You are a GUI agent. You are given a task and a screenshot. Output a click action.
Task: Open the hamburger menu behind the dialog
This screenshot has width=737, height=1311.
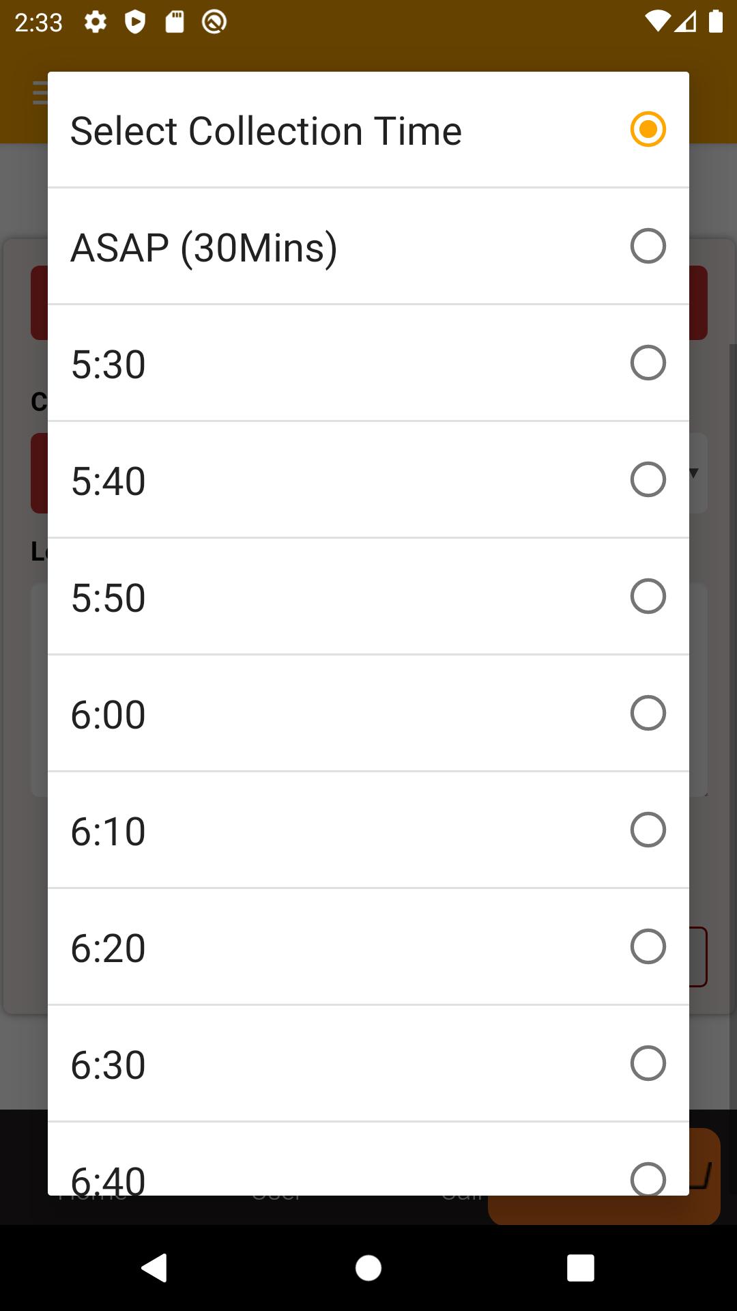(40, 93)
